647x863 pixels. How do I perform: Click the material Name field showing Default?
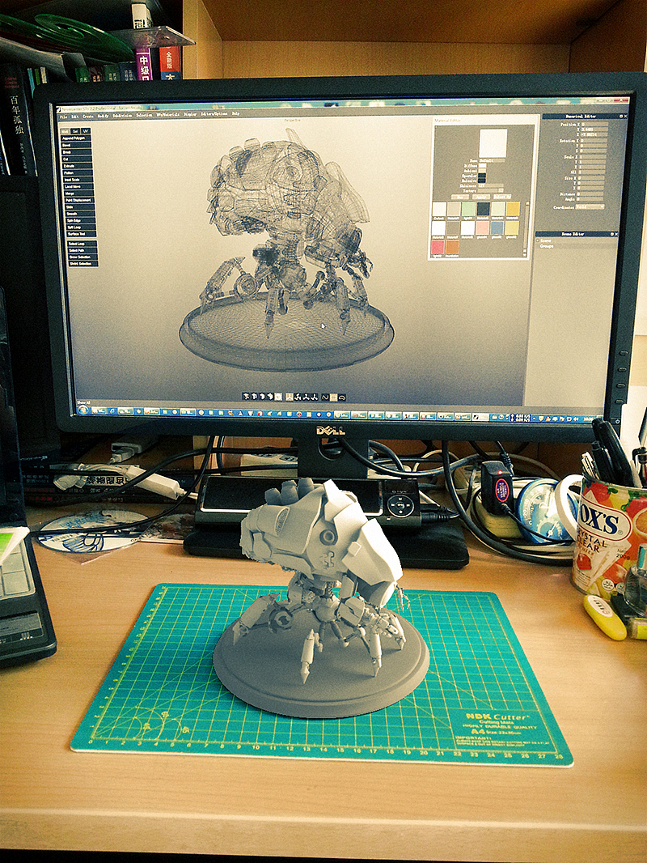492,161
